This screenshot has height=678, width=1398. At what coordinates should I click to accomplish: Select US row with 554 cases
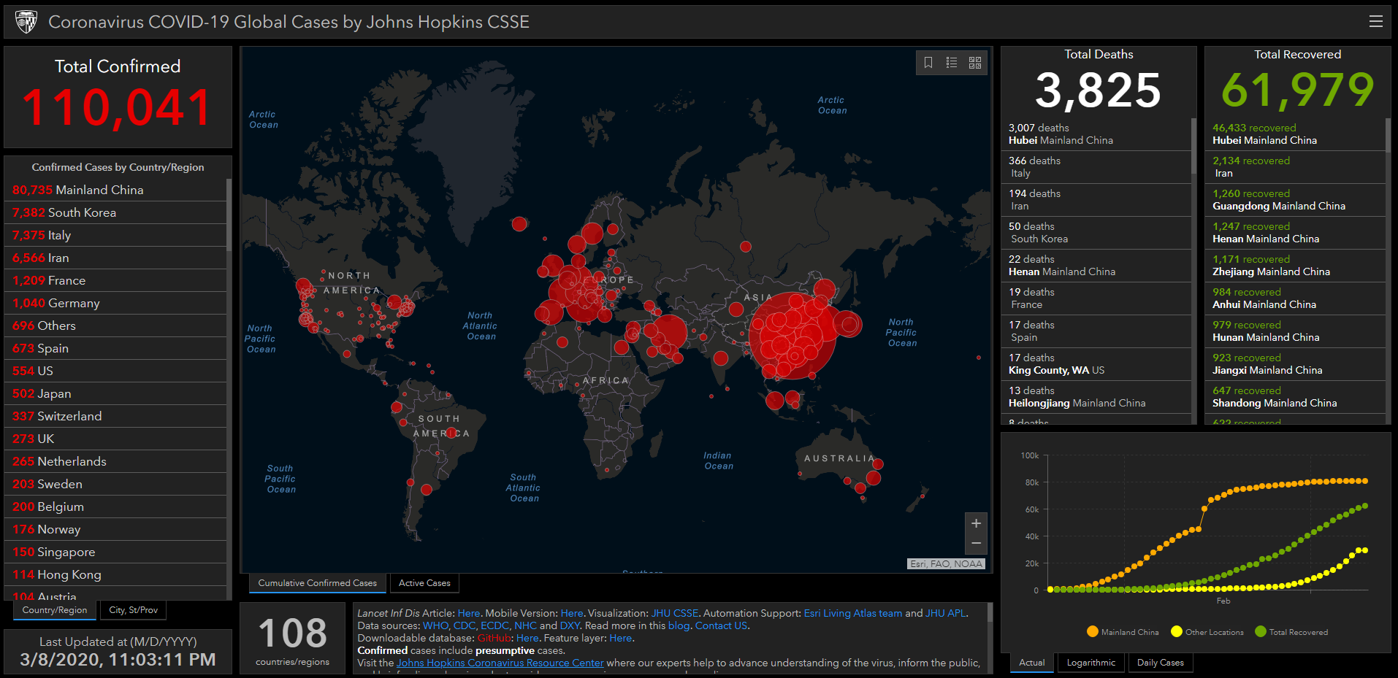point(117,371)
